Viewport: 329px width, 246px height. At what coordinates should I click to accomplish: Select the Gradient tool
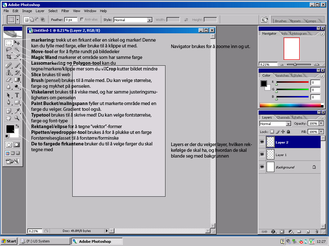pyautogui.click(x=17, y=79)
